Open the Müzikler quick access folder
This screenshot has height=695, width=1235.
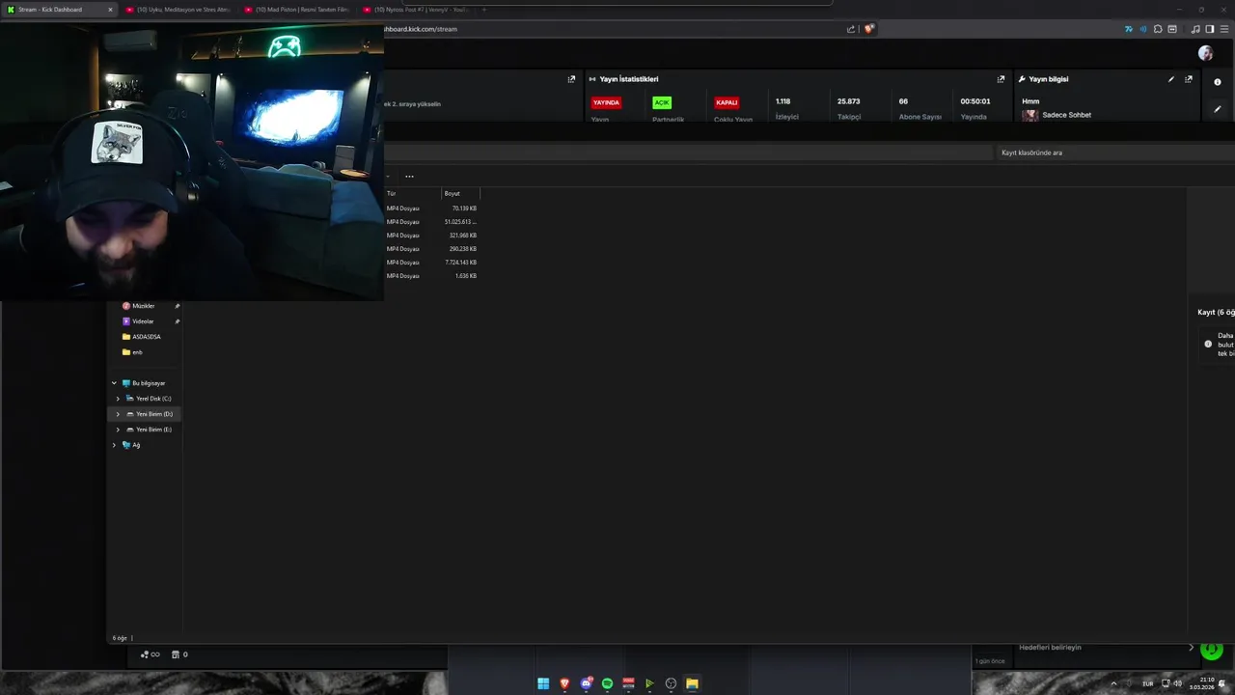tap(145, 306)
